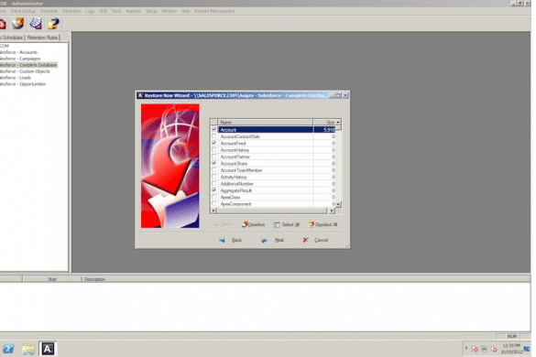Click the Description column header in log pane

(x=94, y=279)
